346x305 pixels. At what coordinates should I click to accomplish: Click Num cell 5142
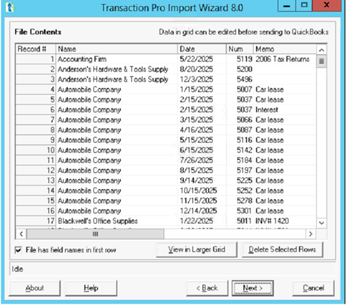click(x=240, y=150)
